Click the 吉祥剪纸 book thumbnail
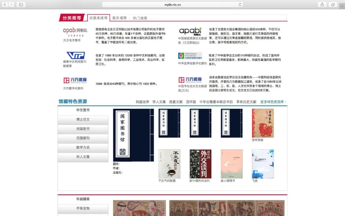 coord(263,123)
